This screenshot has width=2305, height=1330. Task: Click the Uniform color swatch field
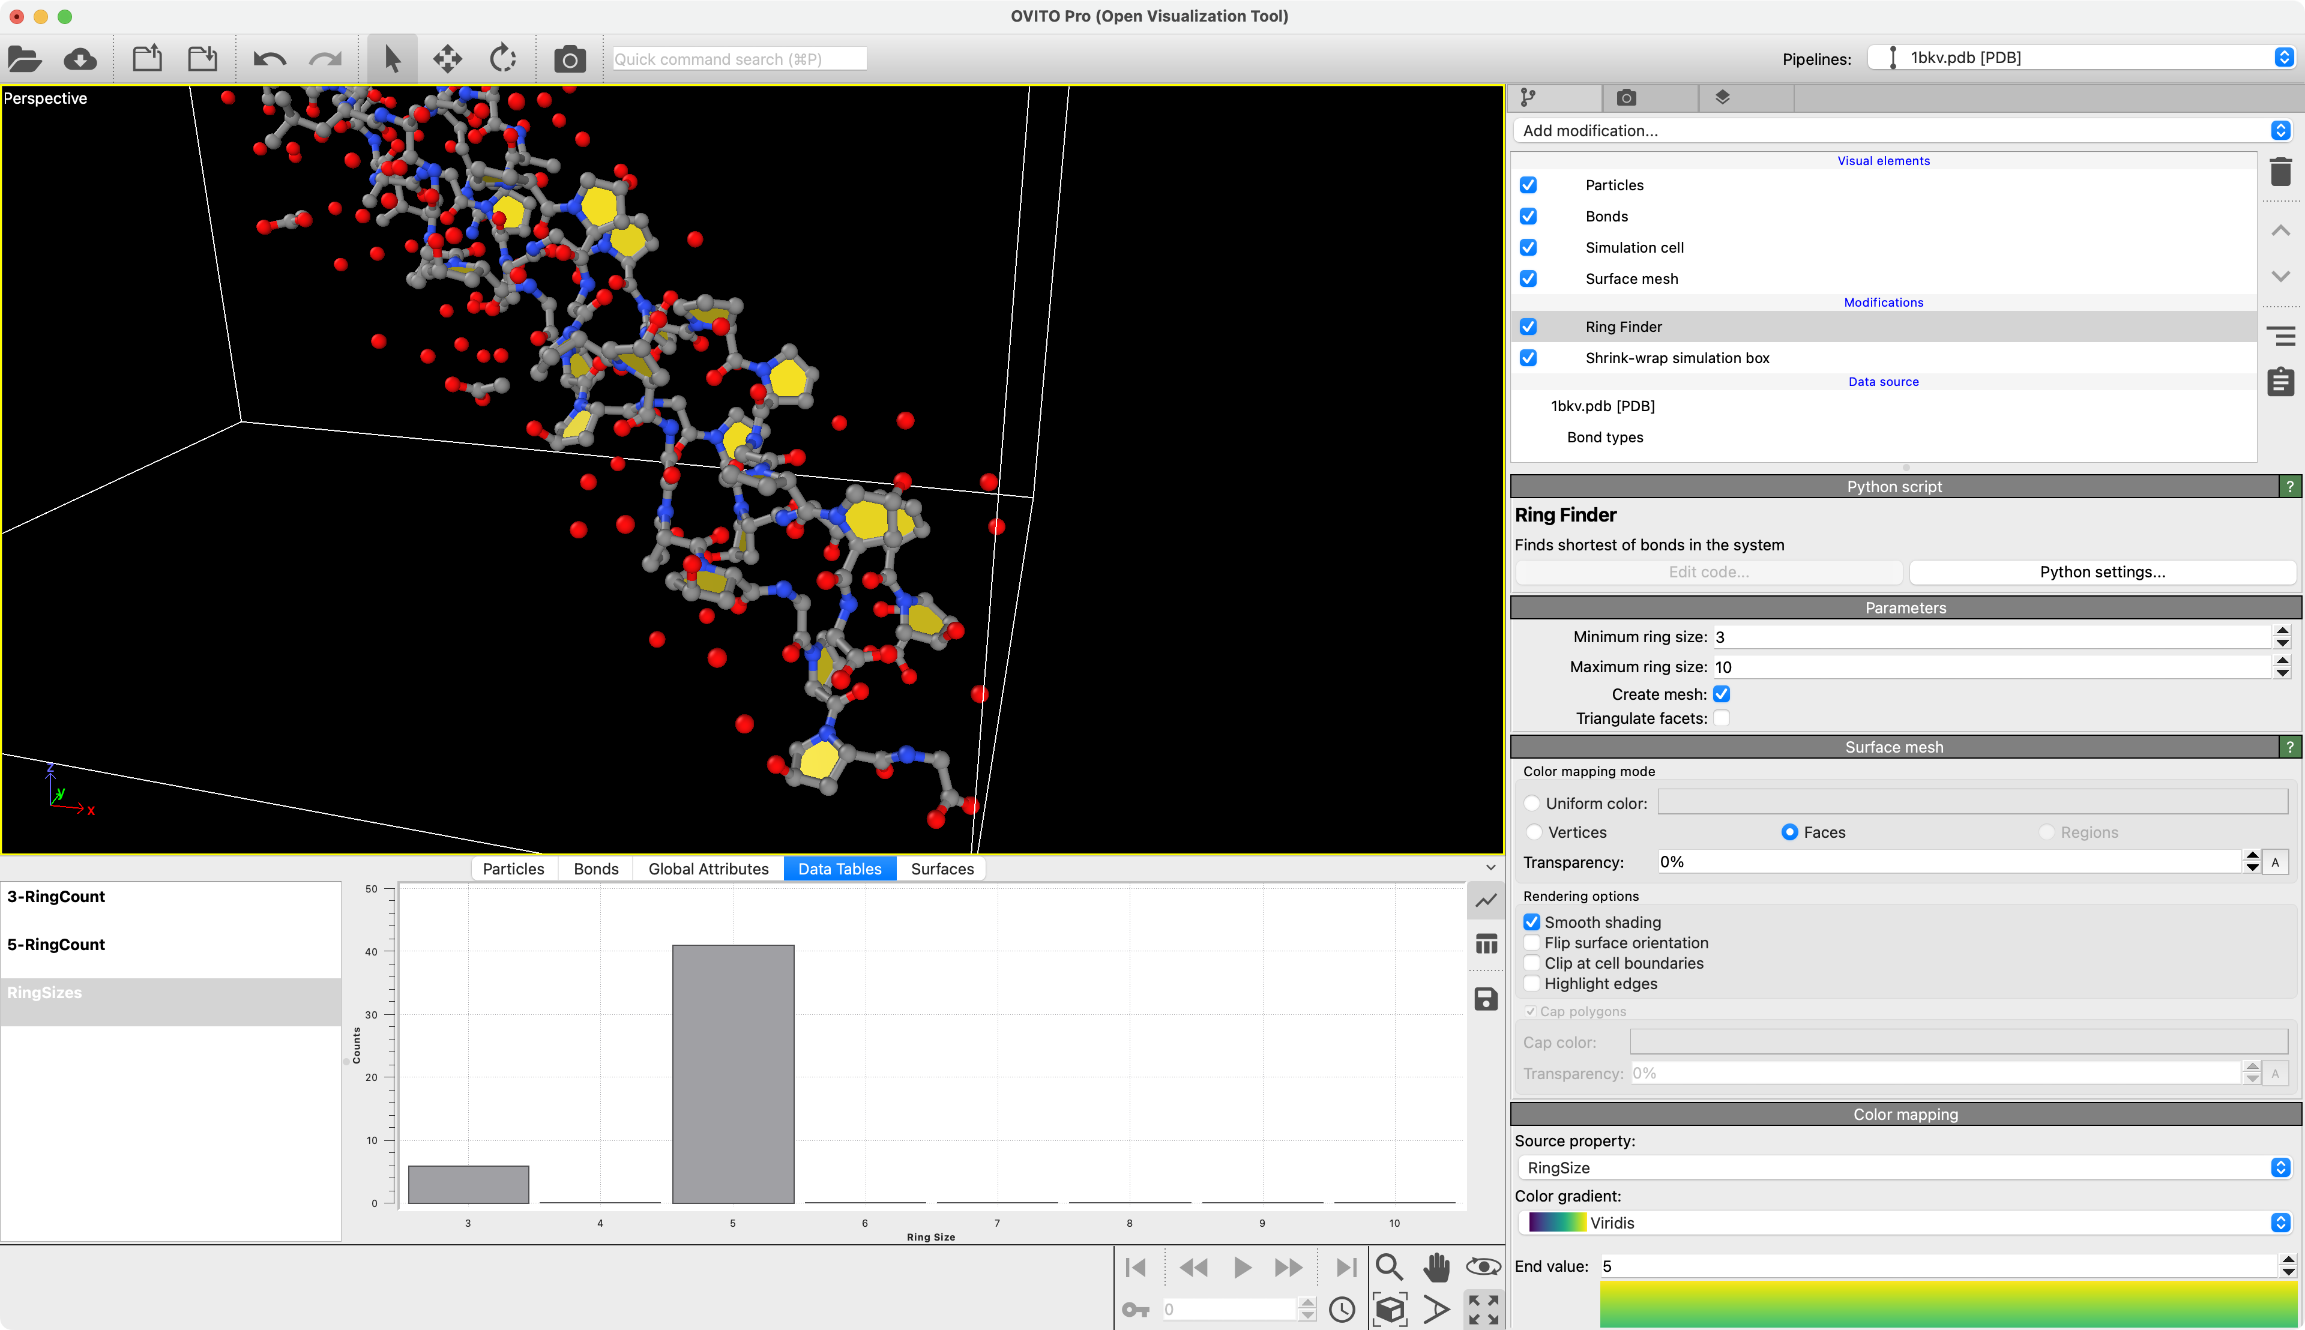coord(1971,803)
